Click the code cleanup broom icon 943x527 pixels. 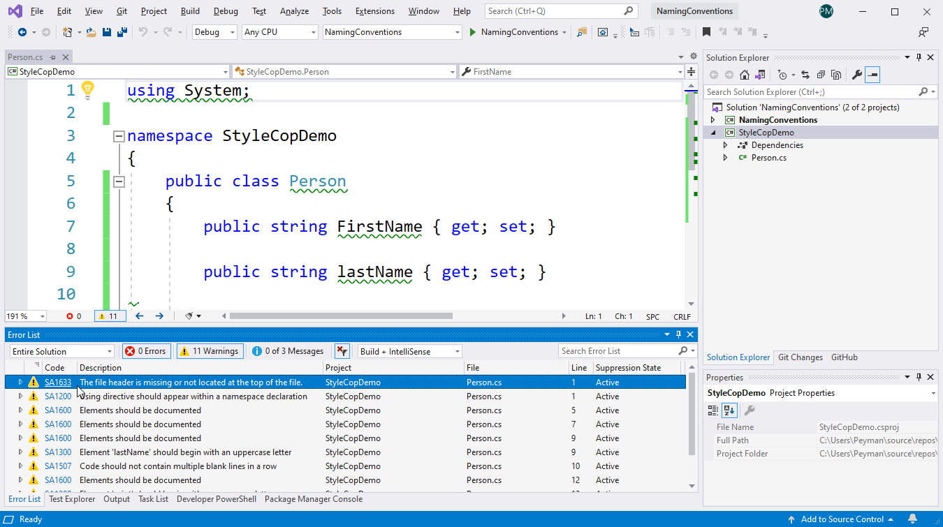(x=189, y=316)
